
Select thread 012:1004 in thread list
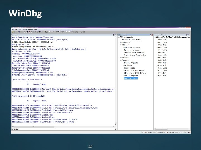pos(162,70)
